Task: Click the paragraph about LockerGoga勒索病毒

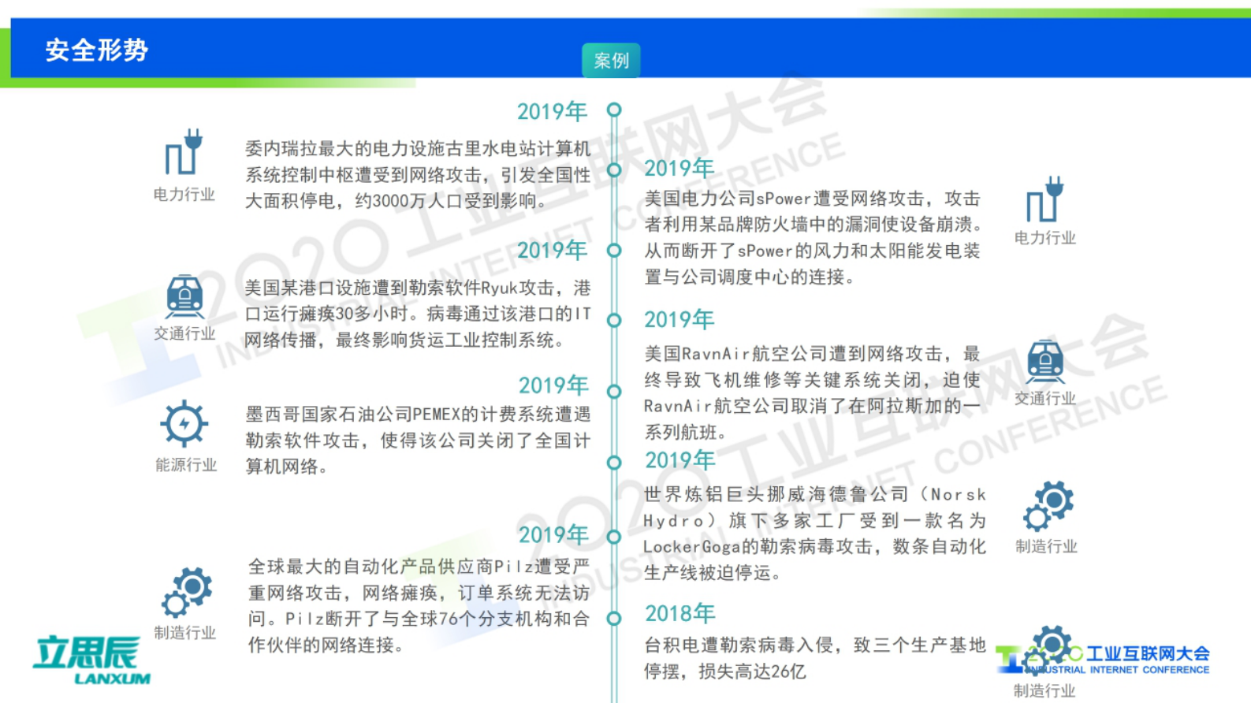Action: coord(815,533)
